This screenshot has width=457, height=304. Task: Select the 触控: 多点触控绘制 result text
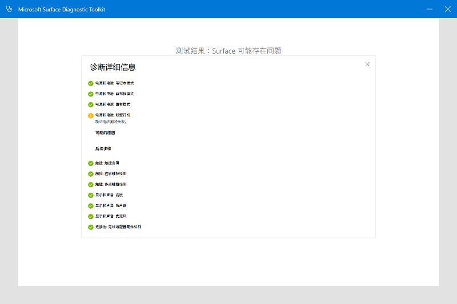pos(111,184)
